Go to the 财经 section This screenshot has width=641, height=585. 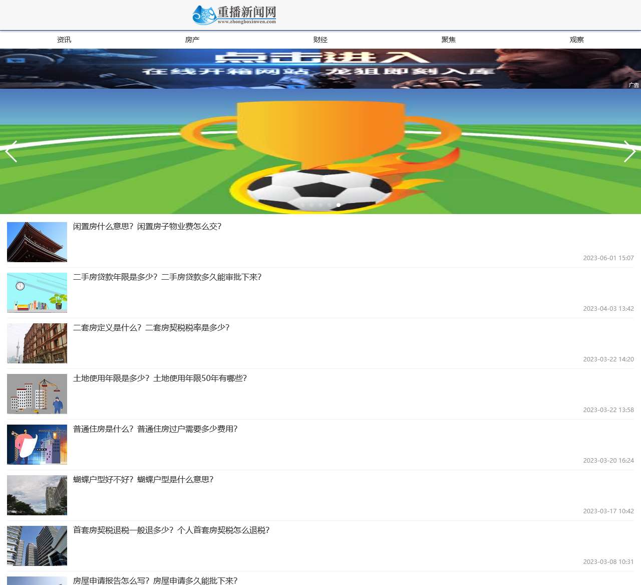[320, 40]
